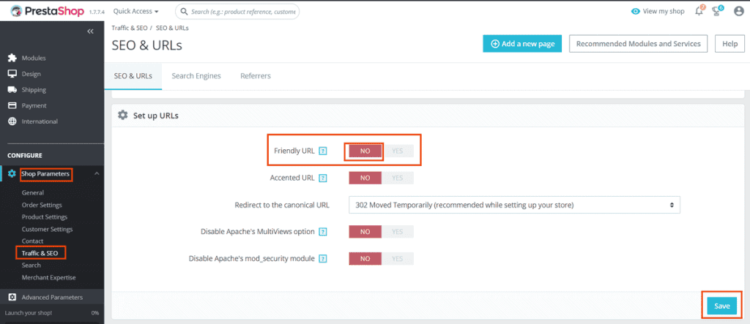Image resolution: width=750 pixels, height=324 pixels.
Task: Open International in sidebar
Action: pyautogui.click(x=40, y=121)
